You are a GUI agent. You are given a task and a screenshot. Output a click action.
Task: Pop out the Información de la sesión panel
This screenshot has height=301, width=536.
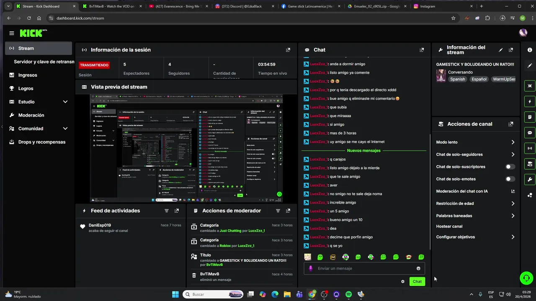tap(288, 50)
